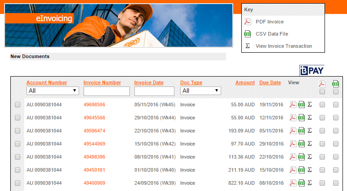The image size is (347, 191).
Task: Open invoice number 49596474 link
Action: pyautogui.click(x=94, y=131)
